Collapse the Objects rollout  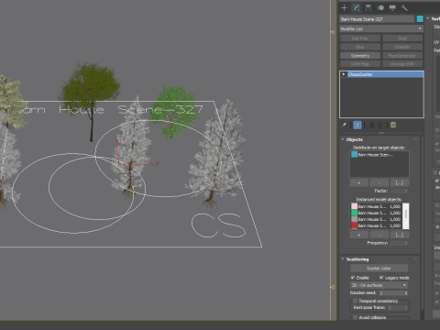pyautogui.click(x=355, y=139)
